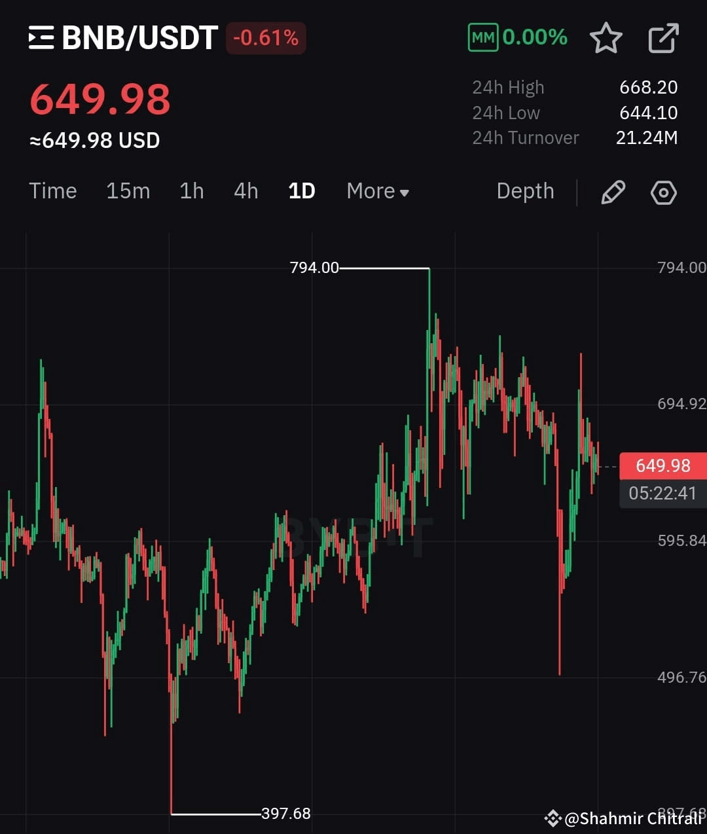Share the chart using the export icon
Viewport: 707px width, 834px height.
(663, 37)
